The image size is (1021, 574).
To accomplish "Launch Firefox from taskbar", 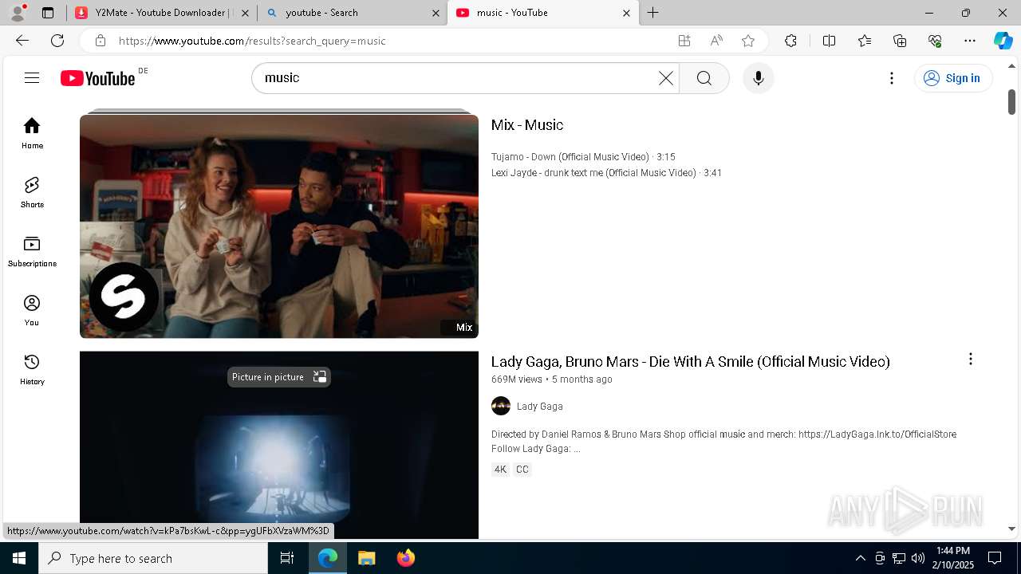I will 405,558.
